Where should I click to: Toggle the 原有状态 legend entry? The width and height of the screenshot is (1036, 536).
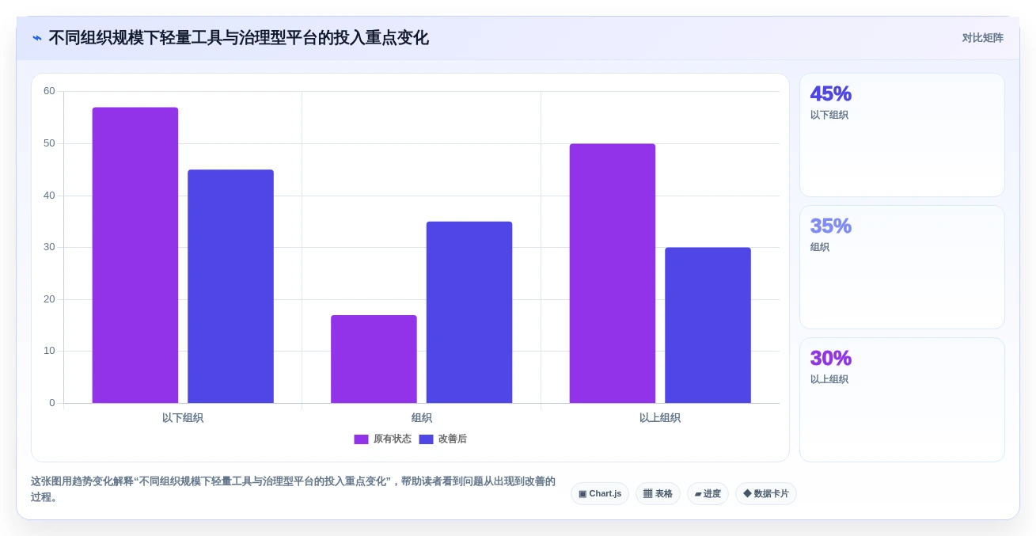pyautogui.click(x=382, y=439)
